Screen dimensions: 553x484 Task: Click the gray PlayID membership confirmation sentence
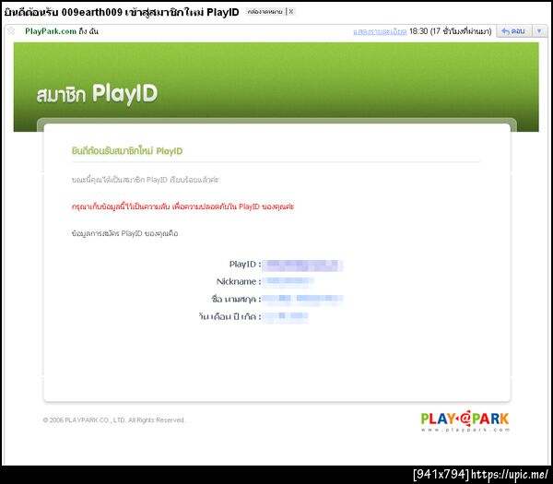[x=145, y=180]
